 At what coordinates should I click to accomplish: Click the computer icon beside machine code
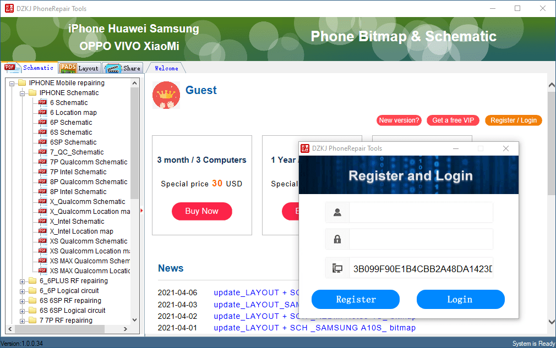337,268
